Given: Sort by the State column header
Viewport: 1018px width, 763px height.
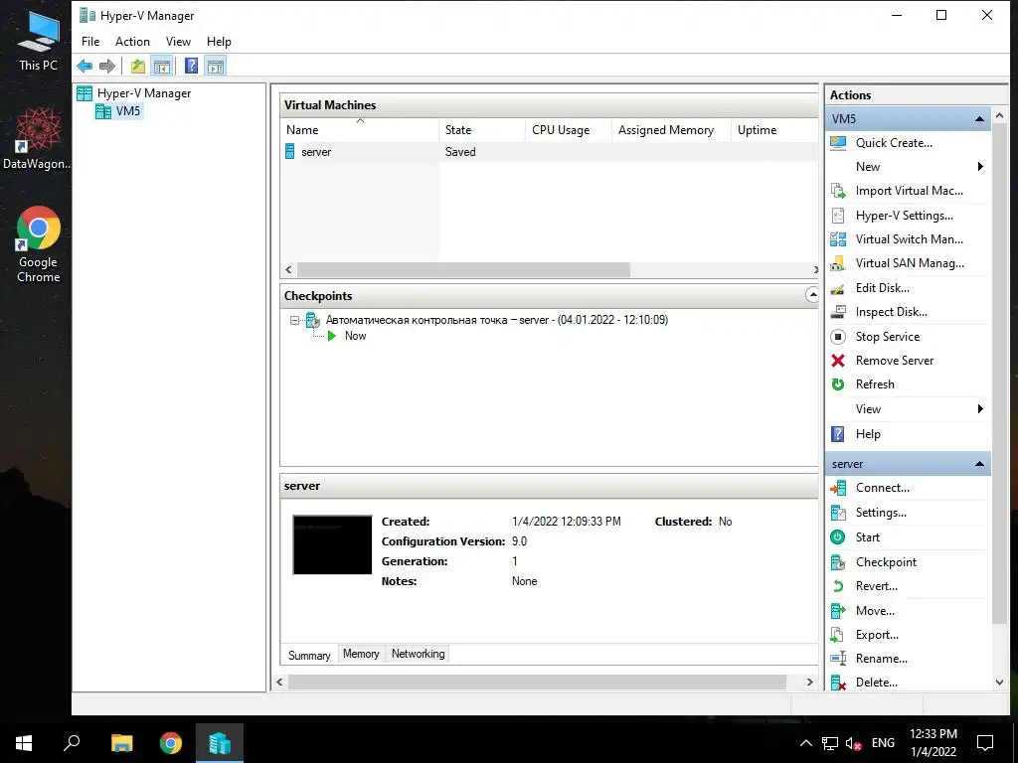Looking at the screenshot, I should [x=482, y=130].
